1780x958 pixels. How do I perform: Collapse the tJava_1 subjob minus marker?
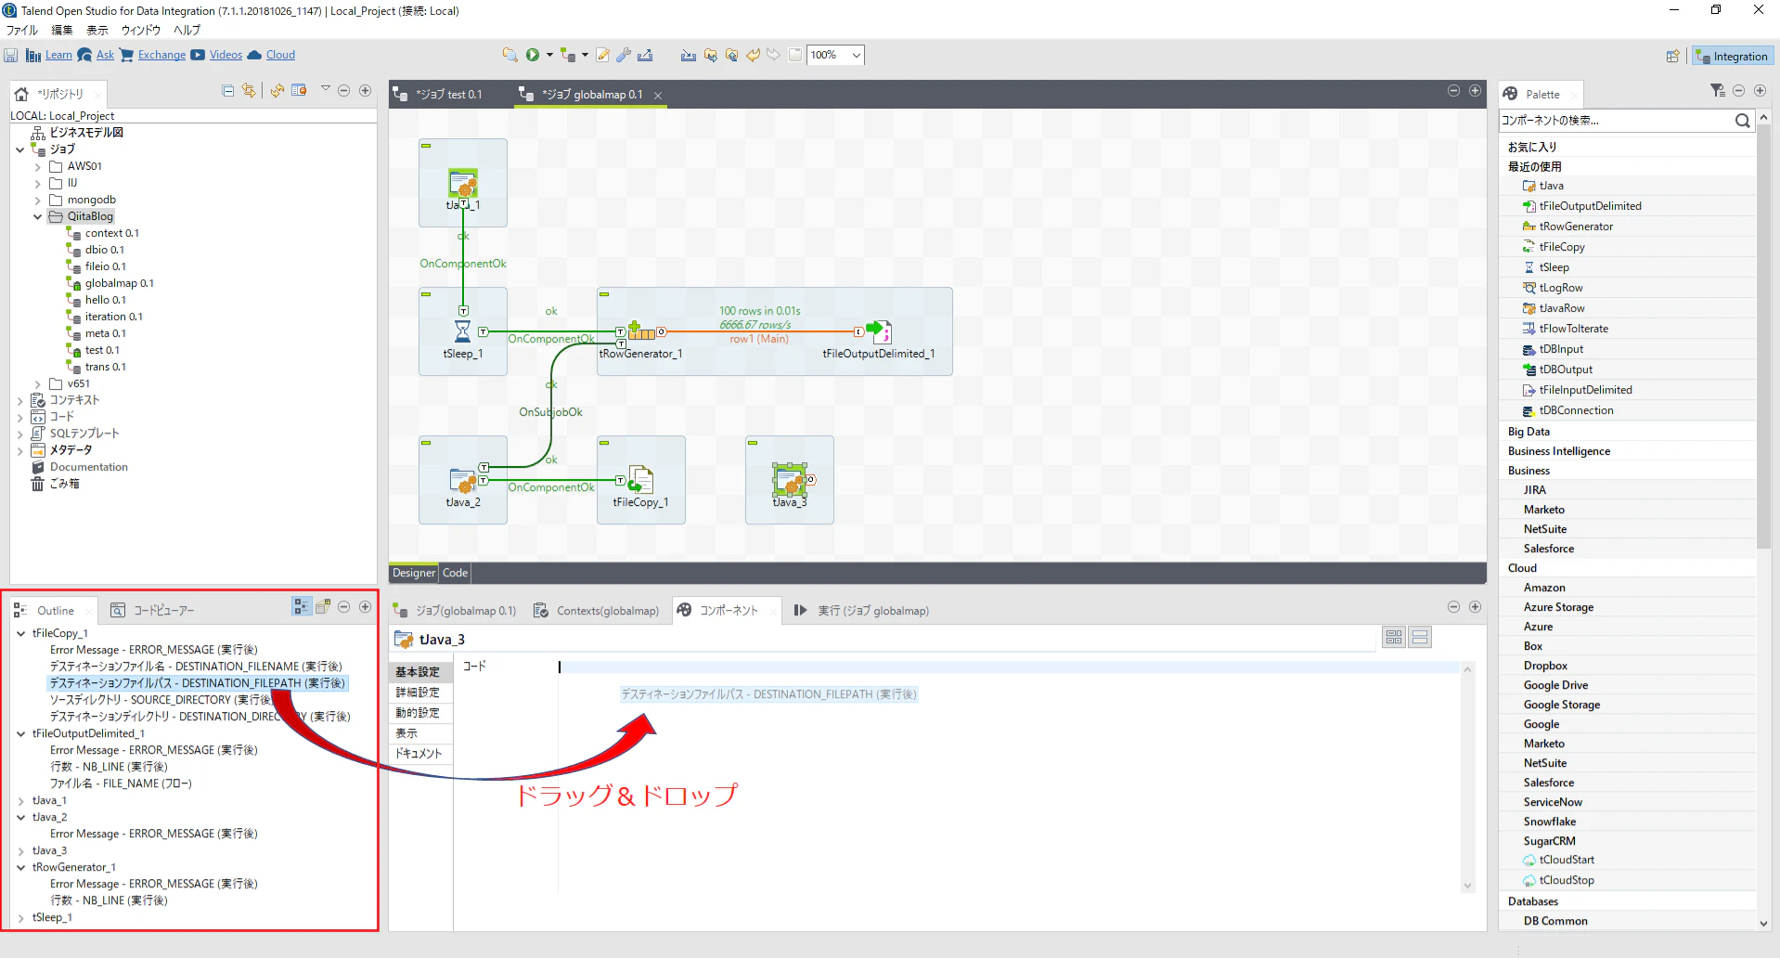[426, 146]
